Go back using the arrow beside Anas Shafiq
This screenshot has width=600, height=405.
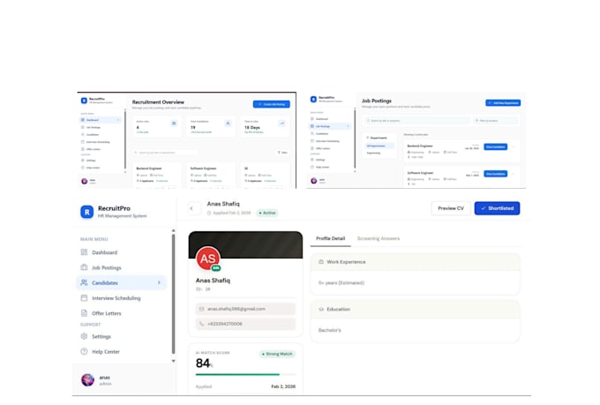192,208
